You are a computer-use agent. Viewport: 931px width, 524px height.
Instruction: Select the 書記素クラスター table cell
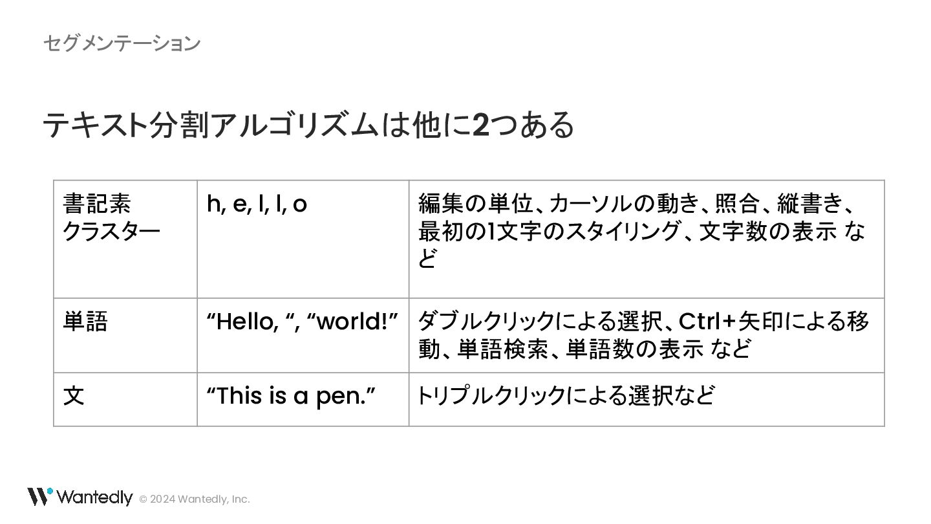tap(125, 239)
